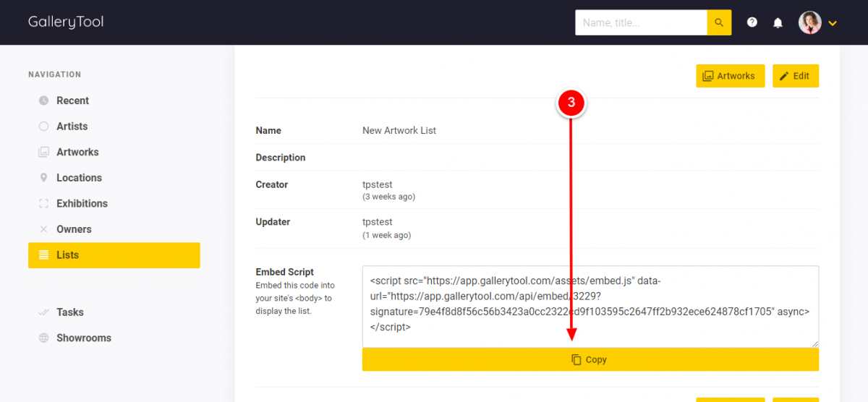868x402 pixels.
Task: Open Showrooms page
Action: (x=84, y=338)
